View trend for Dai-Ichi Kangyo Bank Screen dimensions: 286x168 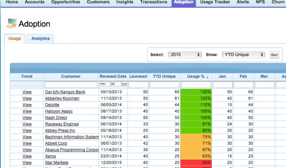point(27,92)
